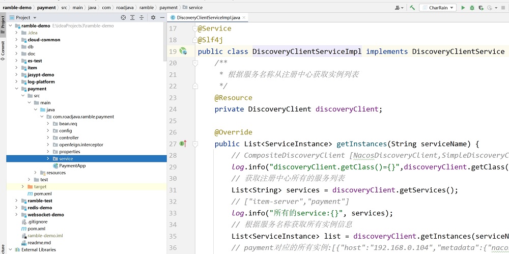Open the .gitignore file

[37, 222]
